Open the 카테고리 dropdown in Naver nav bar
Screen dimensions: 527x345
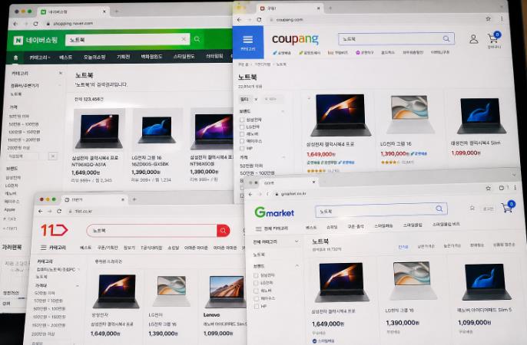click(x=40, y=58)
